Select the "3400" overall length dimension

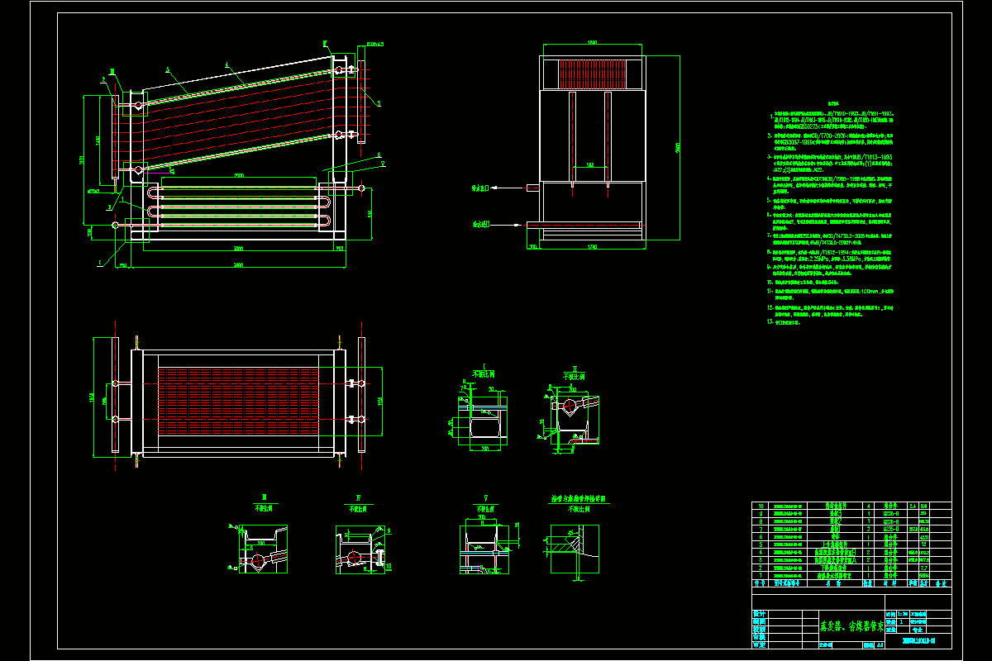pyautogui.click(x=238, y=264)
